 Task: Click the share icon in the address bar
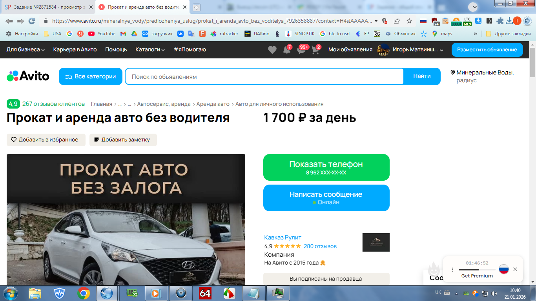click(x=397, y=21)
